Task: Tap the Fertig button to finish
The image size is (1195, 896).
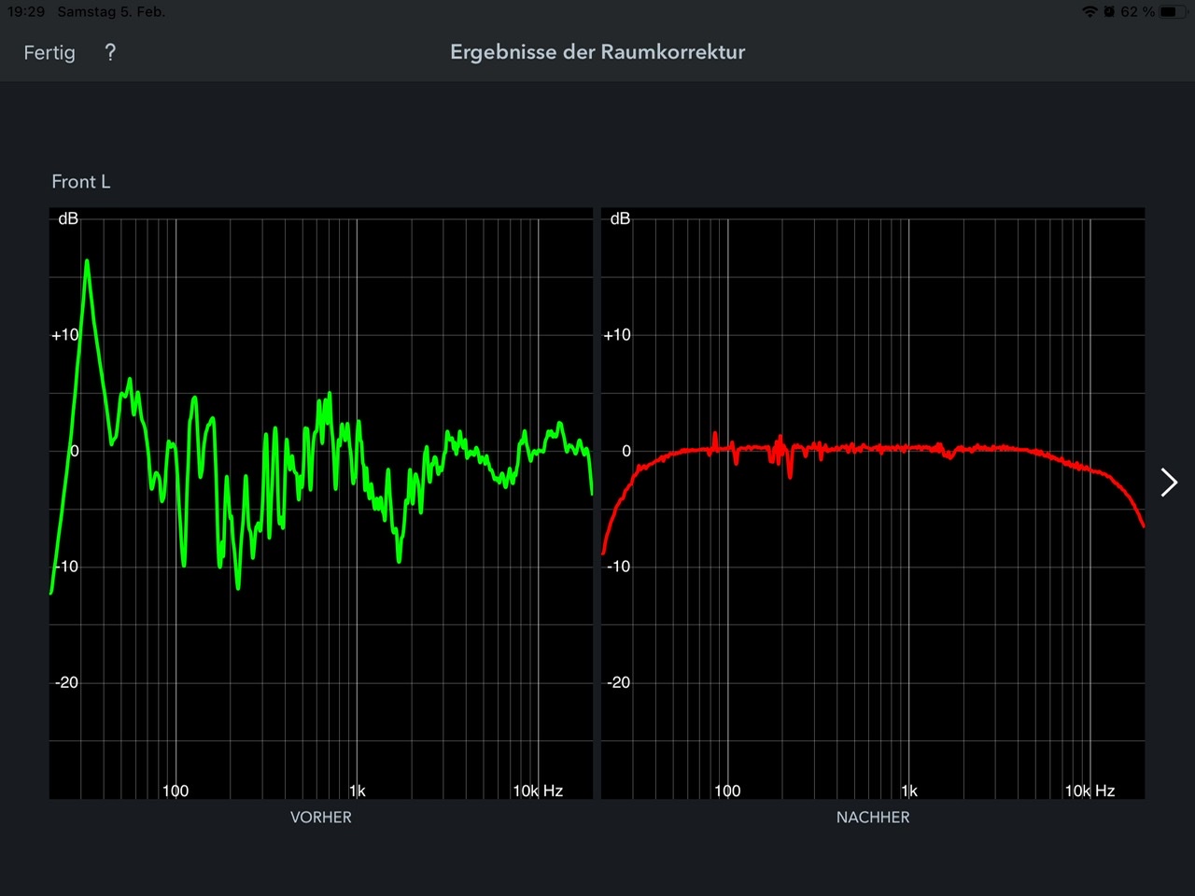Action: coord(49,53)
